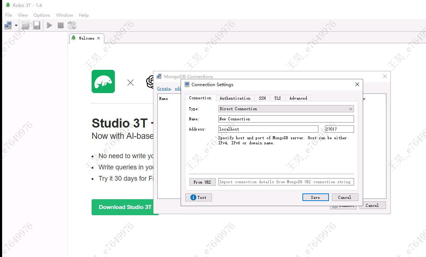The height and width of the screenshot is (257, 426).
Task: Close the Connection Settings dialog
Action: pyautogui.click(x=357, y=84)
